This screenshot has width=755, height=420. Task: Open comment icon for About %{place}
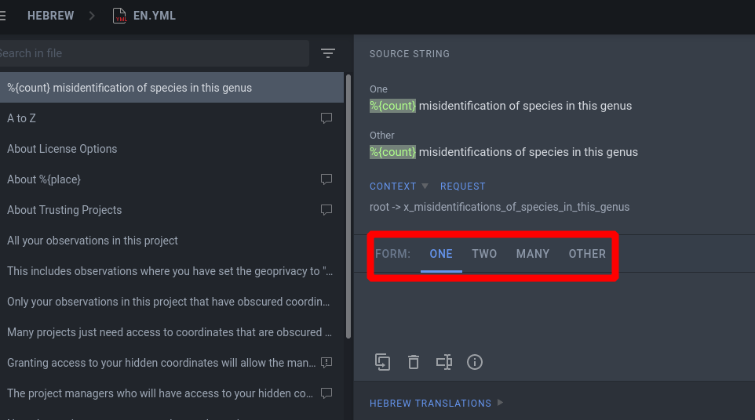(x=326, y=179)
